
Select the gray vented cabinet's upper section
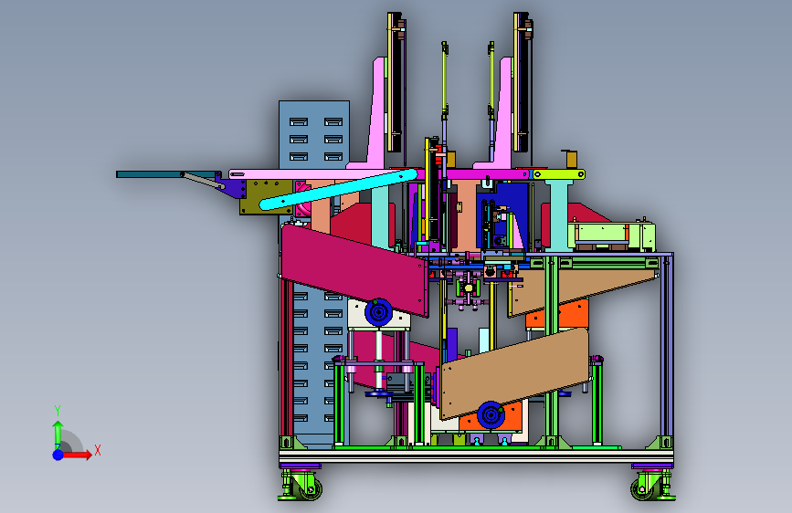pyautogui.click(x=314, y=134)
